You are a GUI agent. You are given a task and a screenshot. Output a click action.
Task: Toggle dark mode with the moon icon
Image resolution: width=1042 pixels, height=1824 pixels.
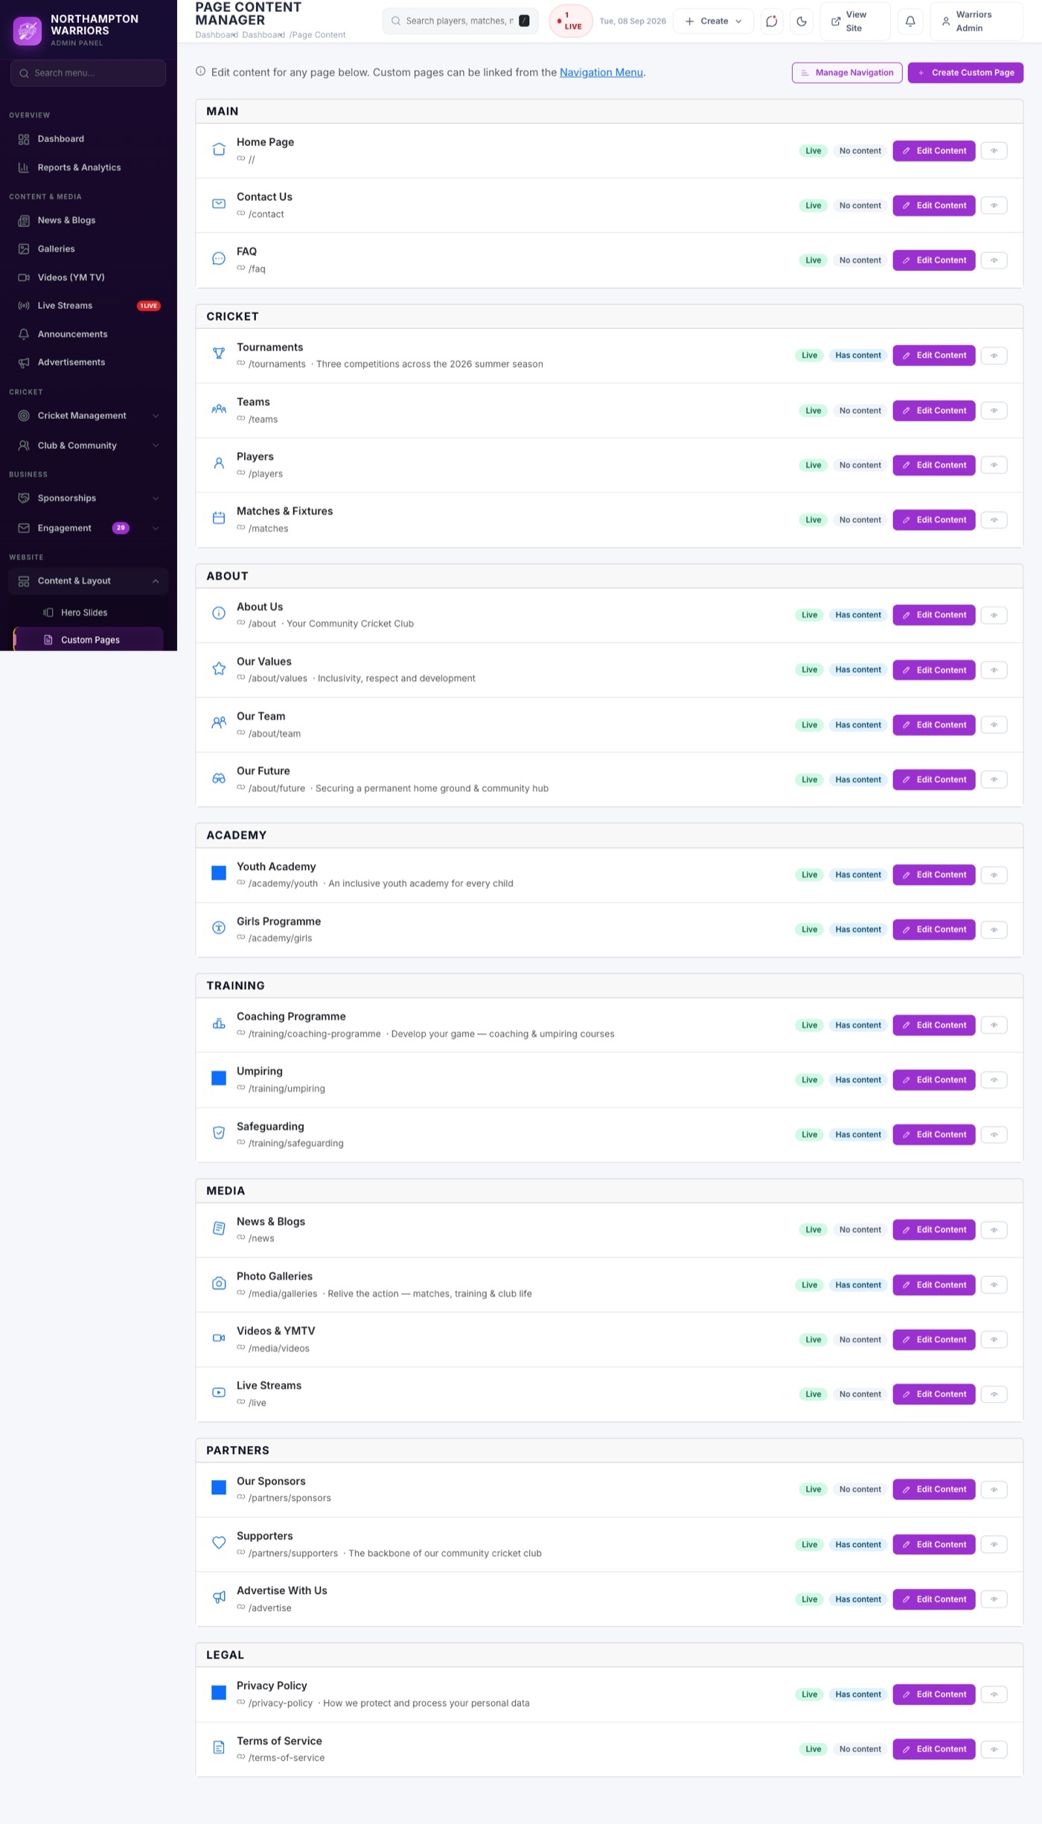coord(802,21)
